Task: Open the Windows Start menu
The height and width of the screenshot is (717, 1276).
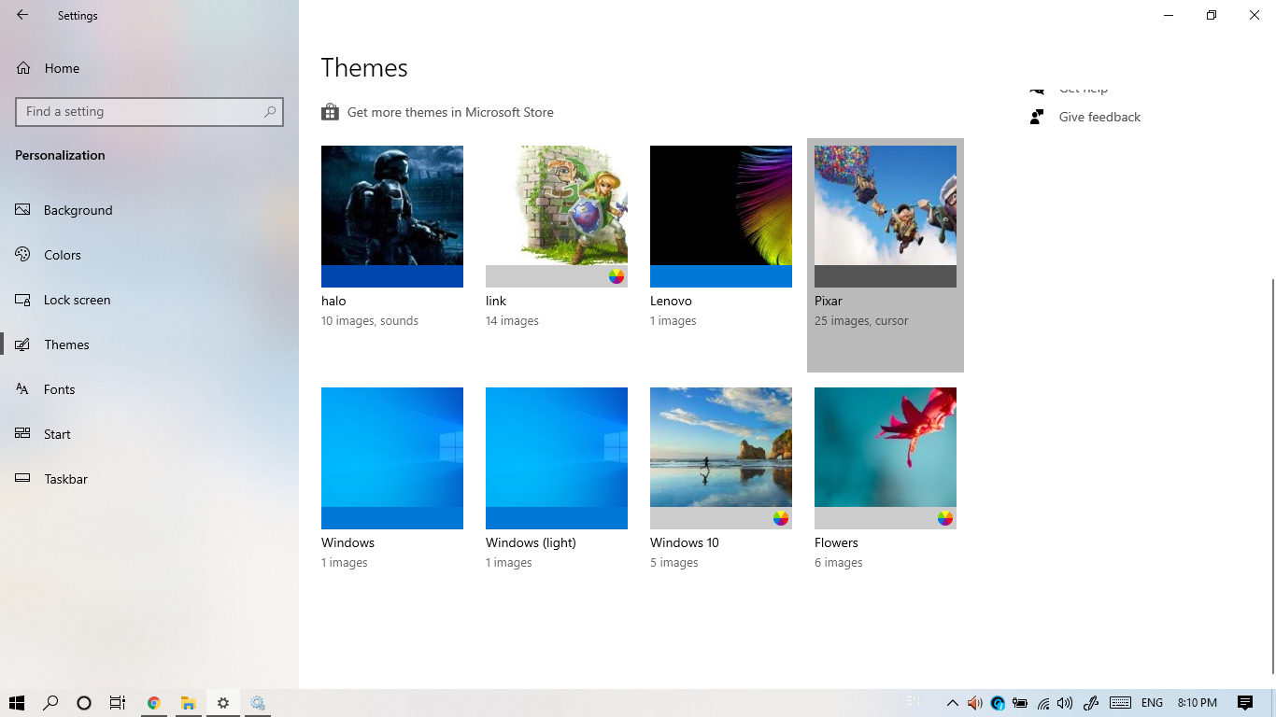Action: [17, 703]
